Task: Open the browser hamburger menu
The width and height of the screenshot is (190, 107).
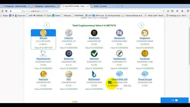Action: 188,11
